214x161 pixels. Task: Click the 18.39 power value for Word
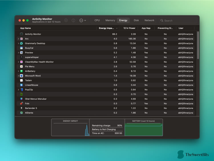click(x=133, y=76)
